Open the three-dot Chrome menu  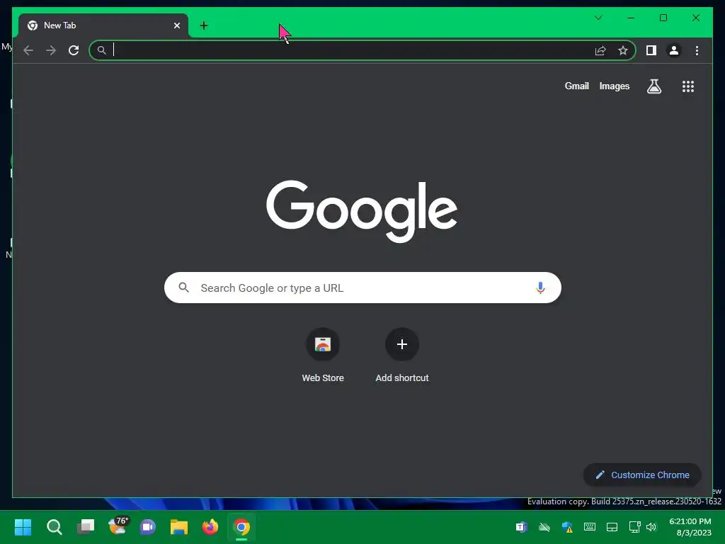click(697, 50)
